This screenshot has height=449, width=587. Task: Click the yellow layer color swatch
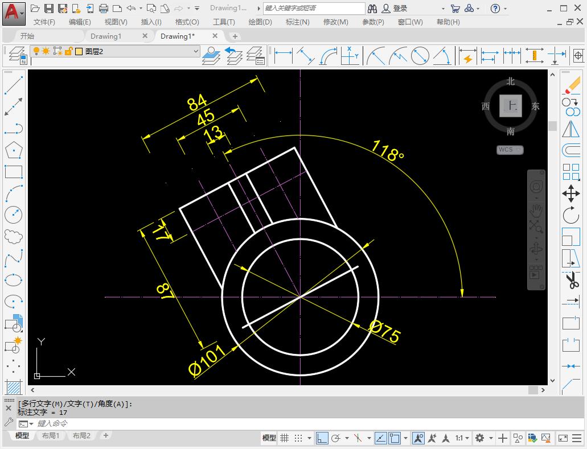point(79,51)
